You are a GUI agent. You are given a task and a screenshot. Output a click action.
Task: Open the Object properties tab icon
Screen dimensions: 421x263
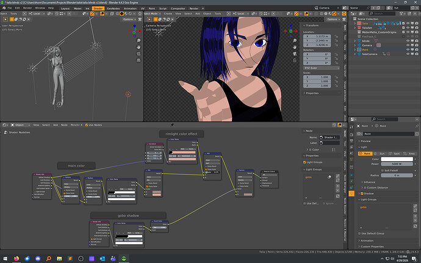(351, 175)
